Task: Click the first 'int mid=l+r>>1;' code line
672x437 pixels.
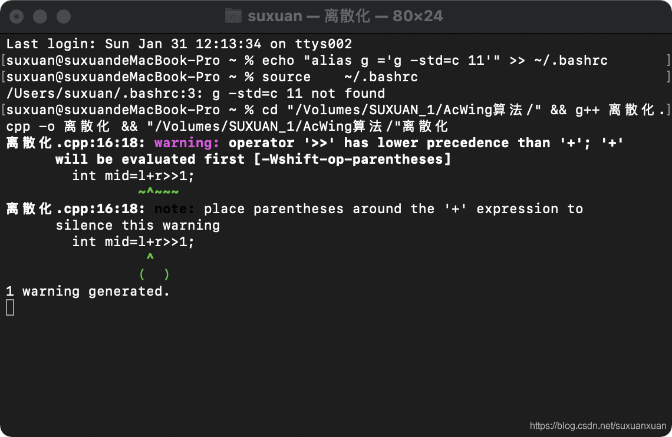Action: (133, 176)
